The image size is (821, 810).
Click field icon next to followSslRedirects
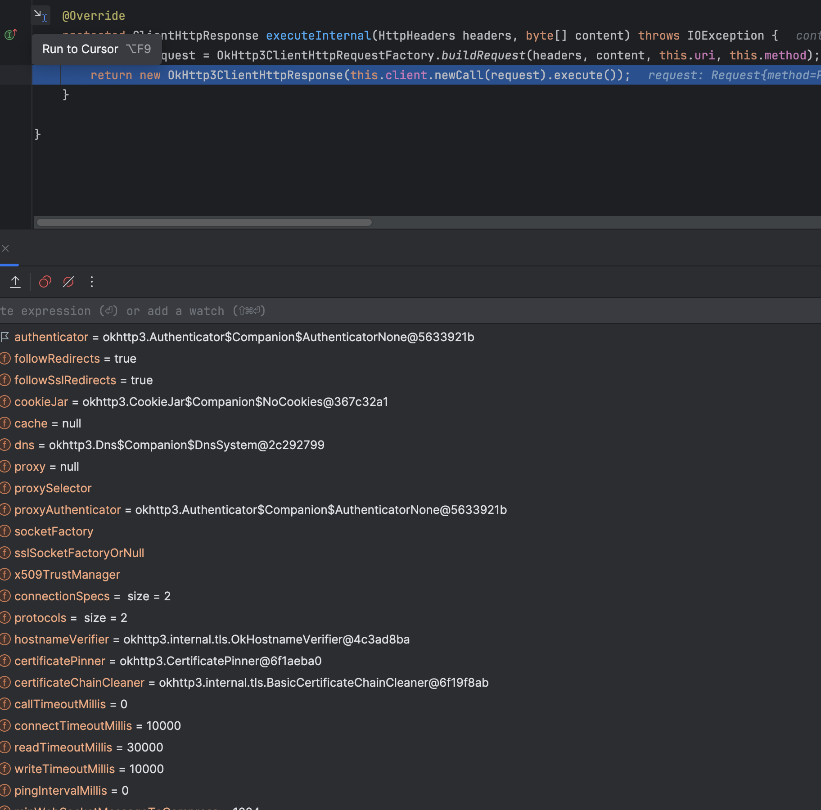coord(5,380)
